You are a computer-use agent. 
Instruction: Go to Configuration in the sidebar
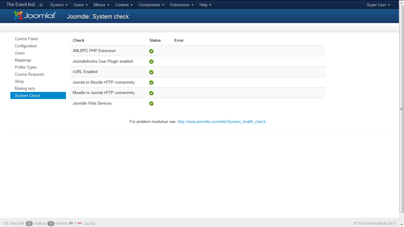26,46
